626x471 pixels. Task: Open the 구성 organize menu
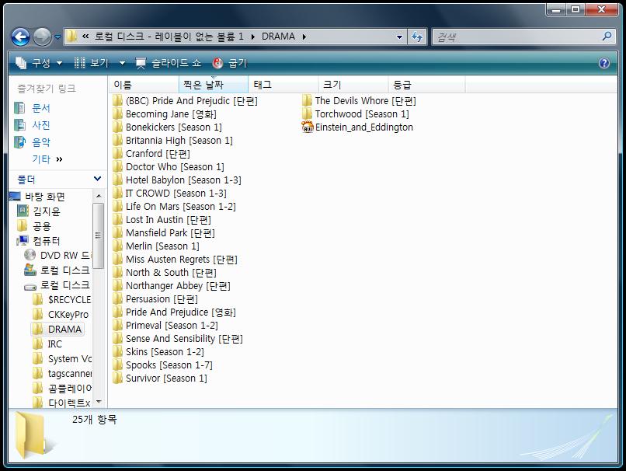pos(39,63)
